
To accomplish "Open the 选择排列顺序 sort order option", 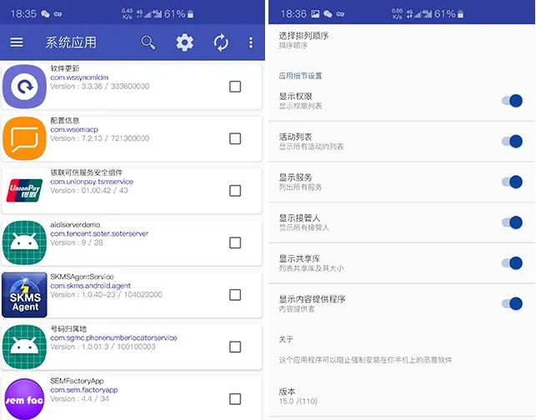I will tap(402, 40).
